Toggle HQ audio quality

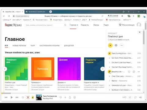(124, 97)
